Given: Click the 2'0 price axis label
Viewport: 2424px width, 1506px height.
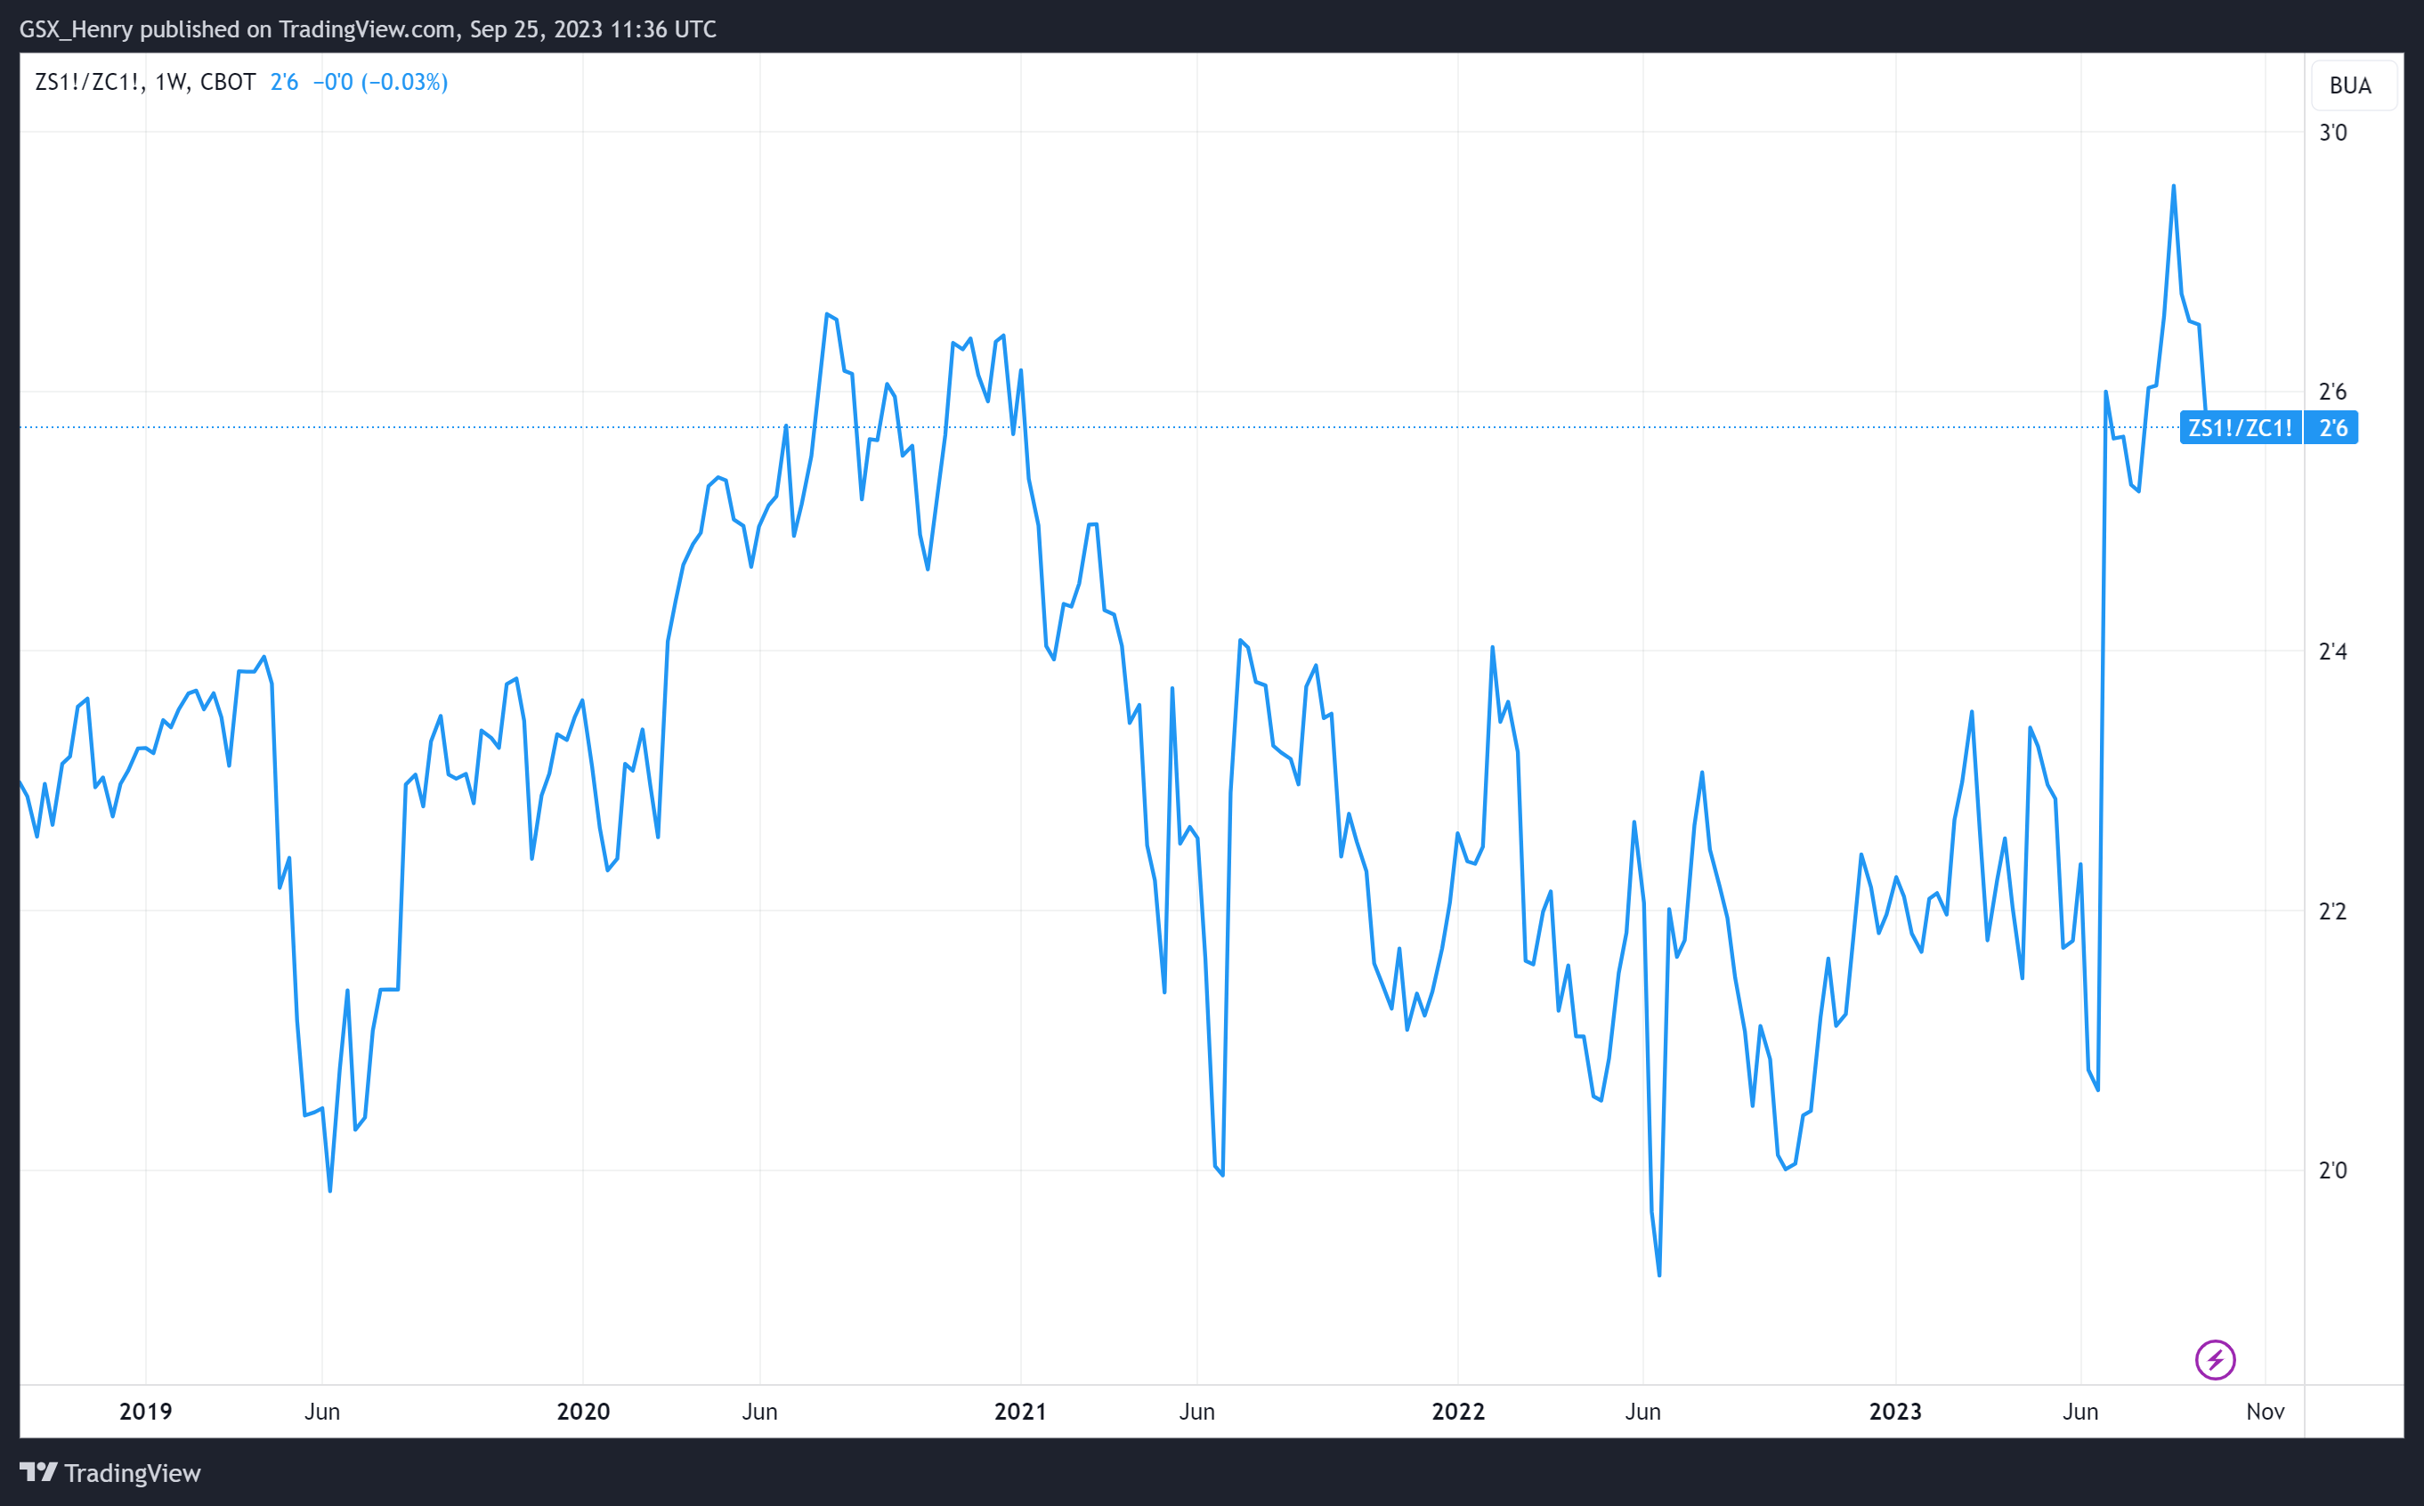Looking at the screenshot, I should (2332, 1170).
